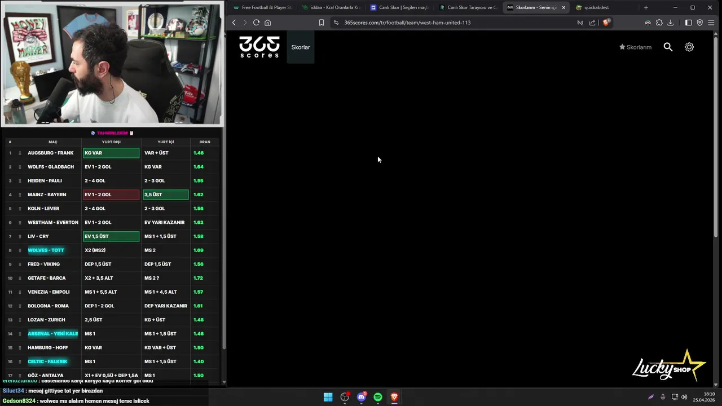Open the Brave Shields lion icon
722x406 pixels.
point(606,23)
